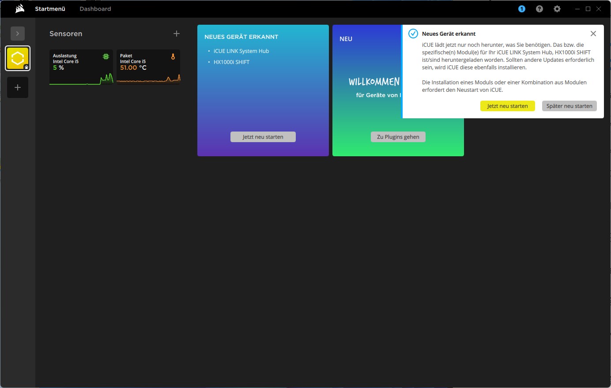Open the Auslastung Intel Core i5 sensor tile

click(x=81, y=67)
